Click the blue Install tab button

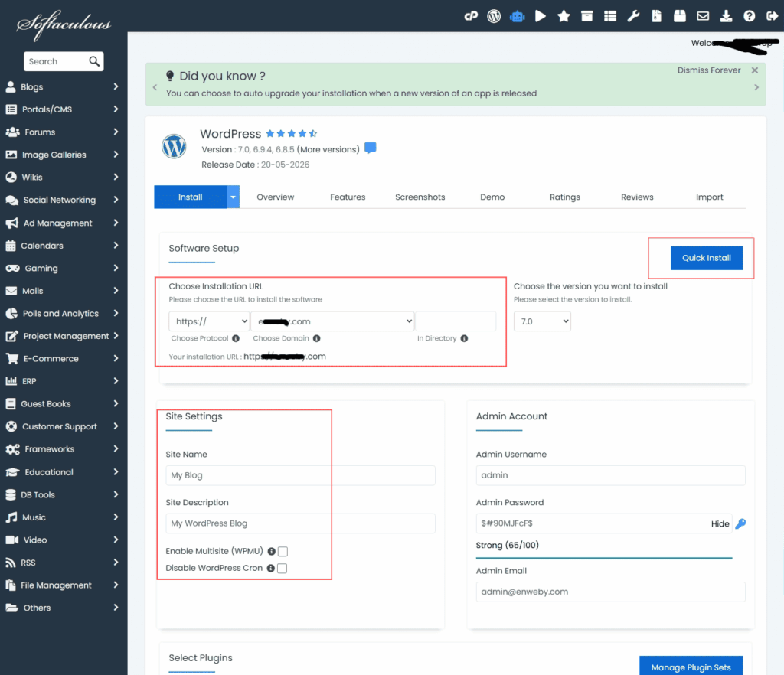(191, 197)
